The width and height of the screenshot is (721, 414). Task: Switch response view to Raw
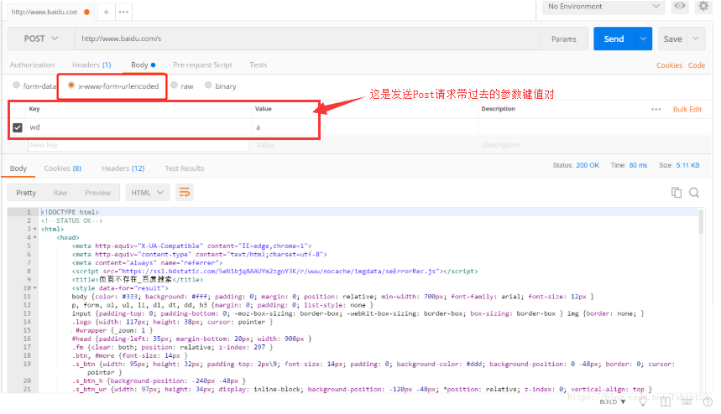pyautogui.click(x=60, y=193)
